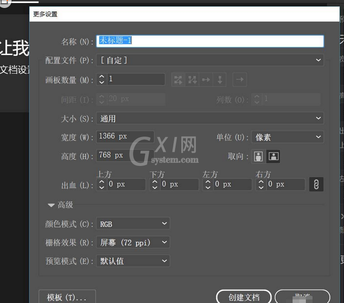The width and height of the screenshot is (344, 303).
Task: Open the 配置文件 profile dropdown
Action: click(x=210, y=60)
